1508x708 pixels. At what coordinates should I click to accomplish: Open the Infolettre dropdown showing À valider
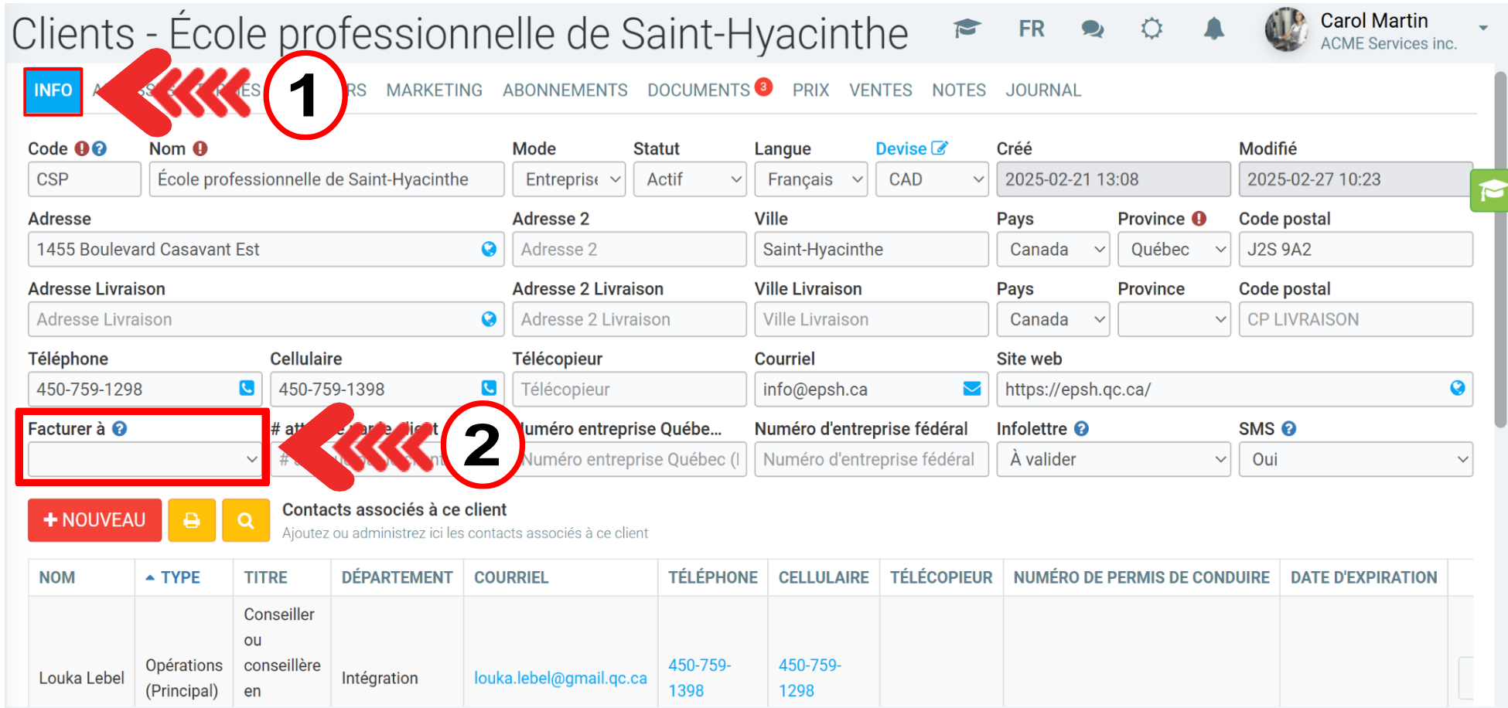point(1113,459)
